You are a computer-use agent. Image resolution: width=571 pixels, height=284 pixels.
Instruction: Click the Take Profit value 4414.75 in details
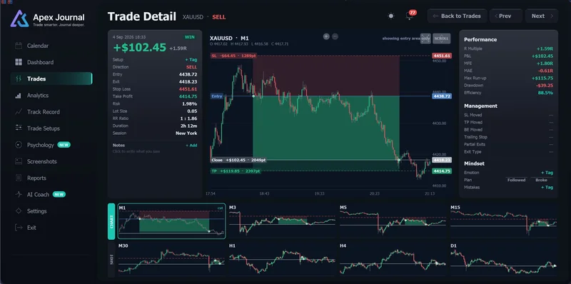click(x=188, y=96)
